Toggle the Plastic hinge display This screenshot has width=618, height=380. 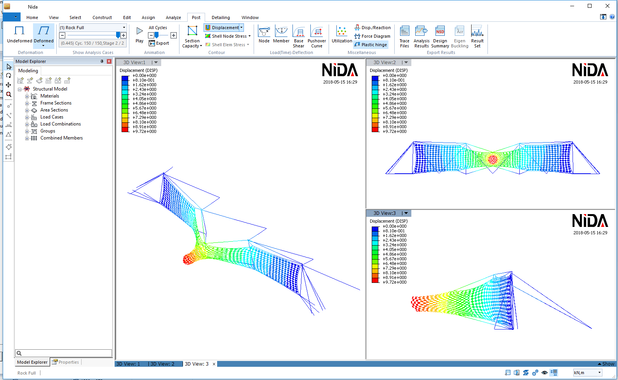[x=371, y=45]
